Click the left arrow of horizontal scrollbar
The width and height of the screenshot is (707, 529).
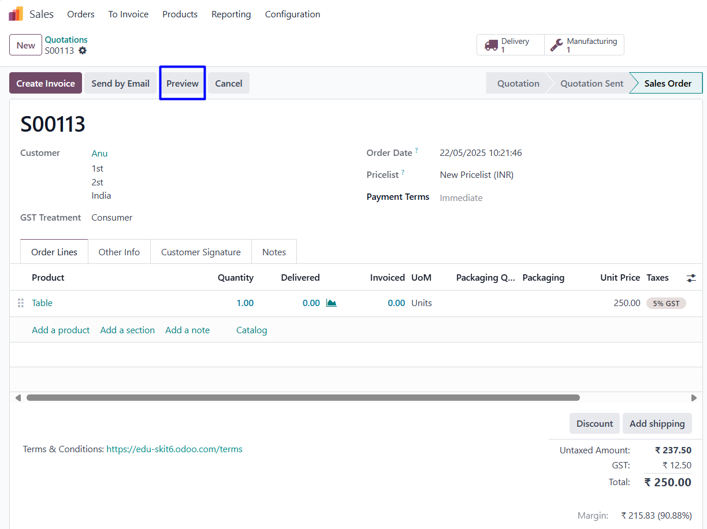point(18,398)
